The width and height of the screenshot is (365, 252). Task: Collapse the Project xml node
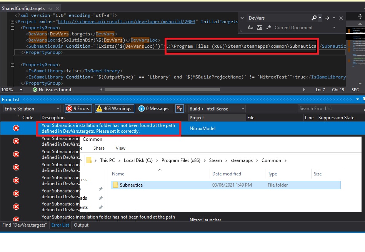click(13, 22)
